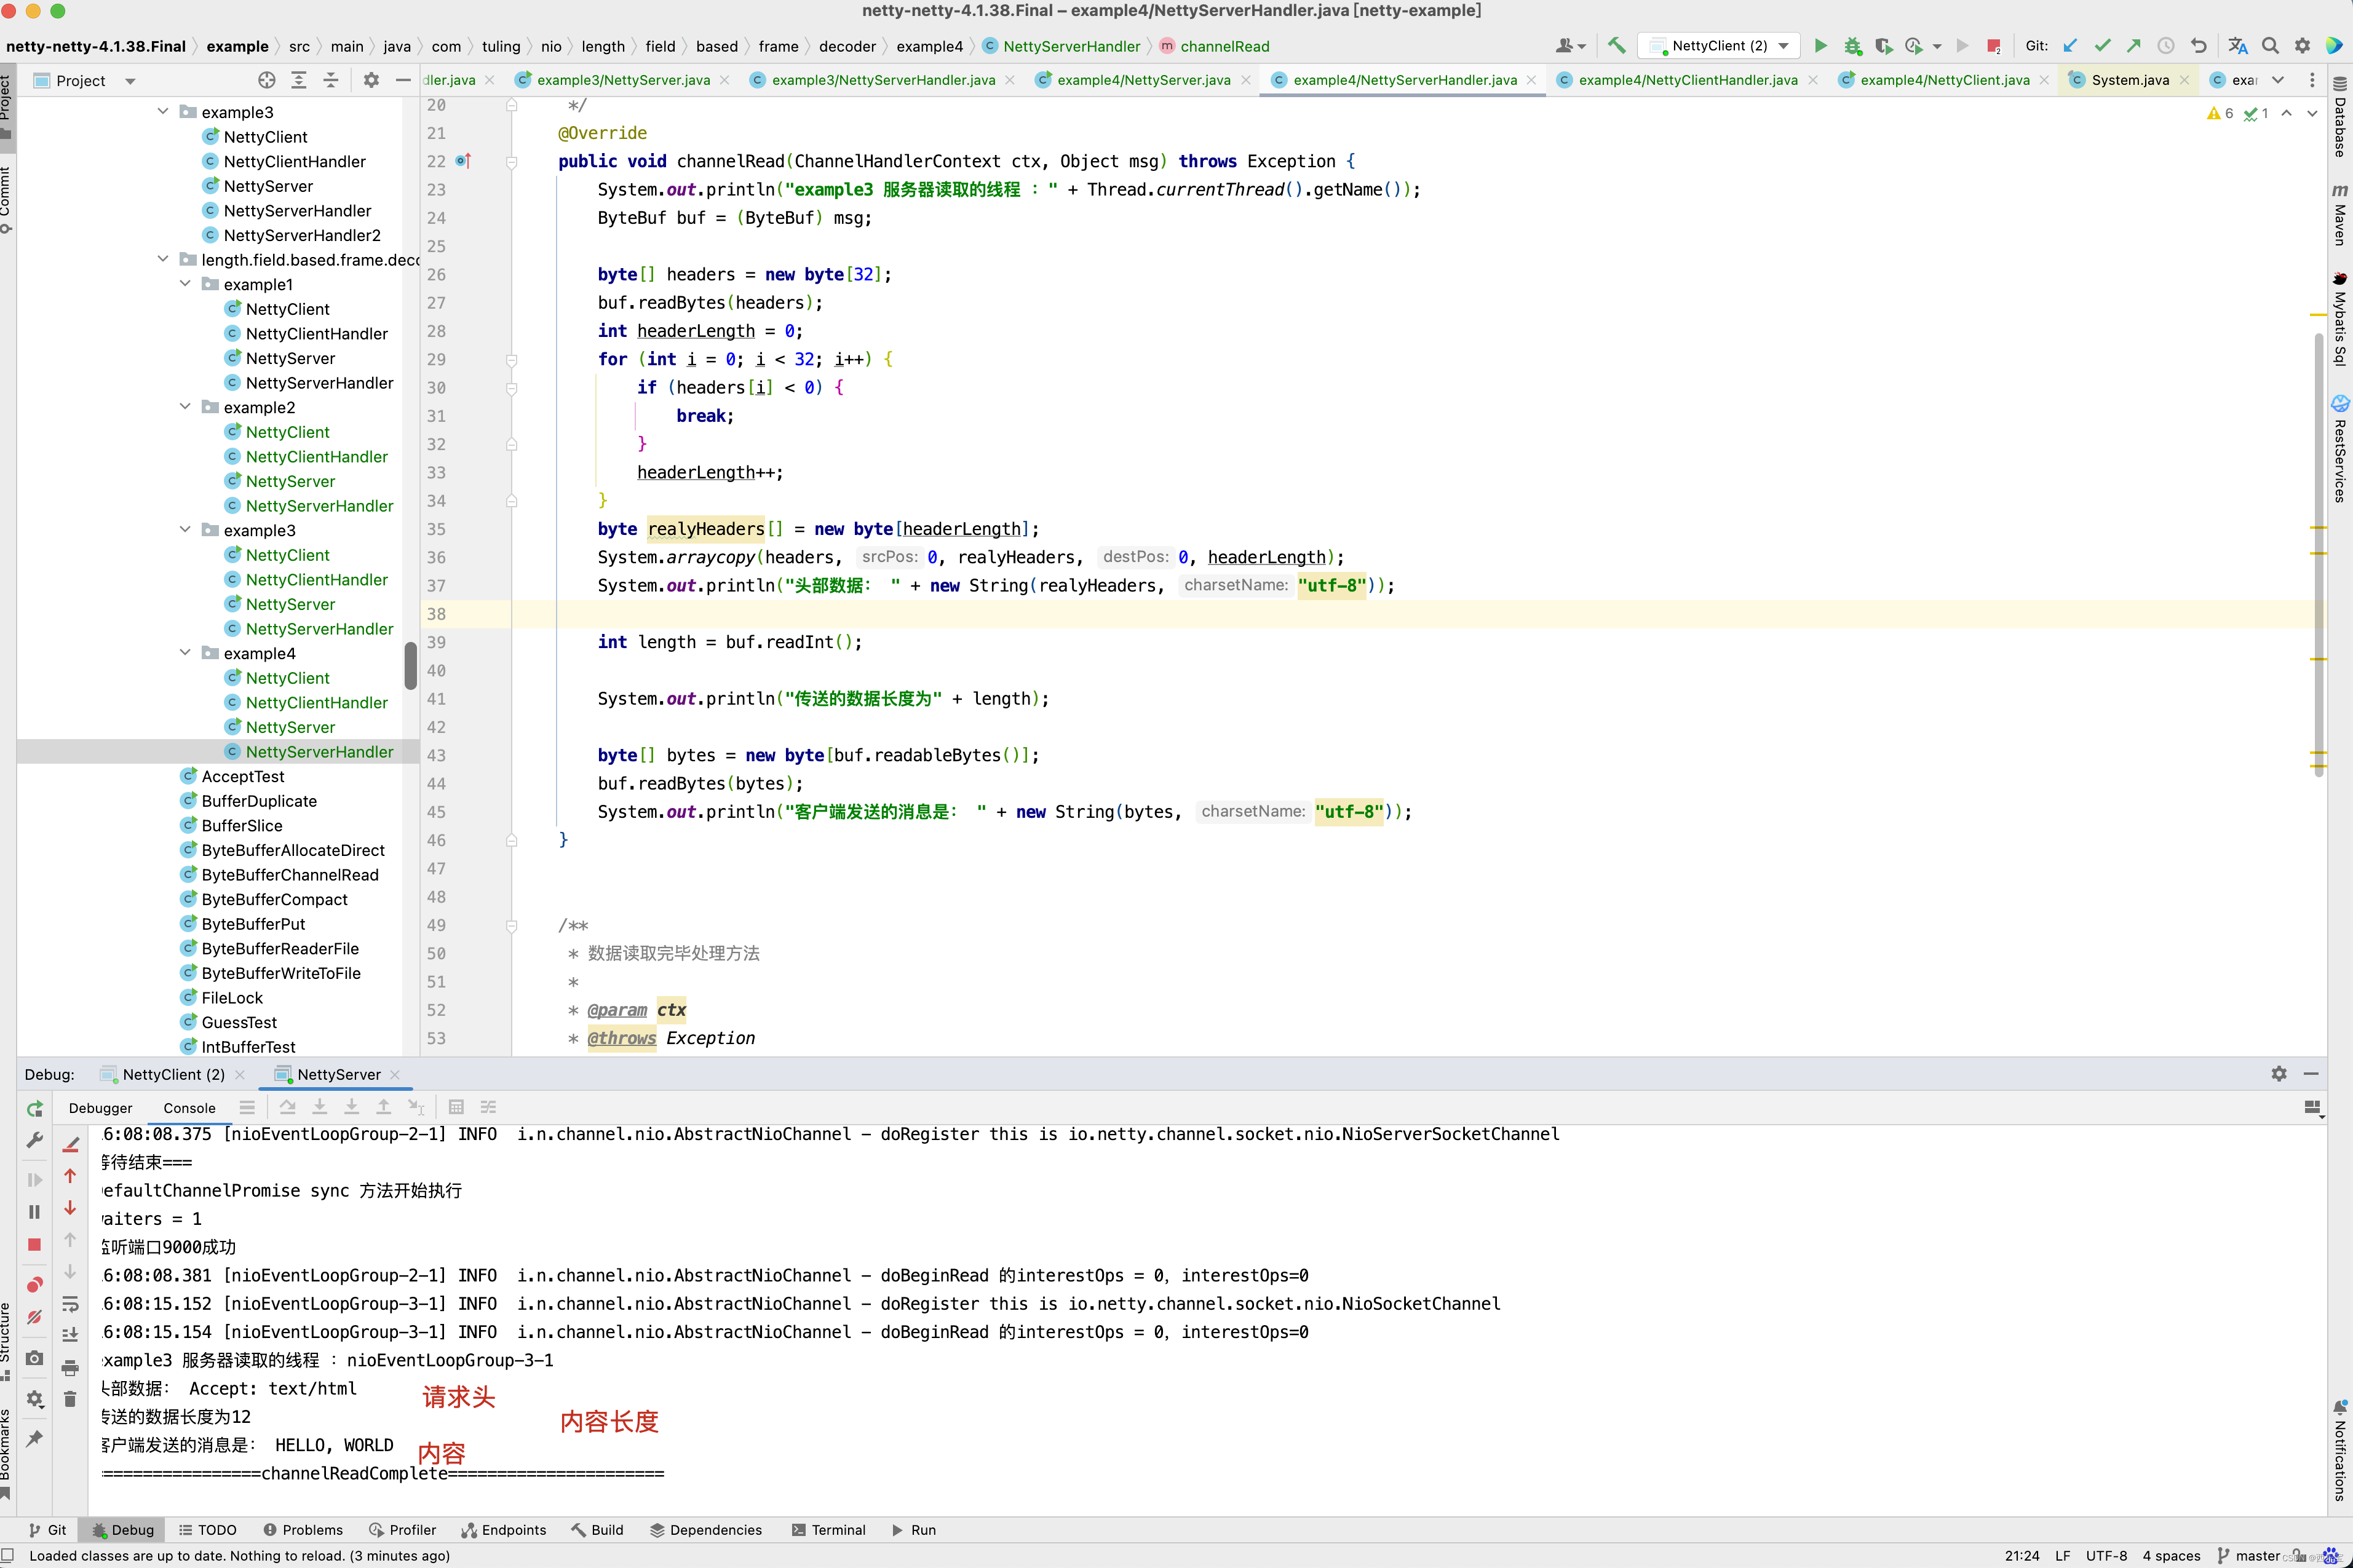Toggle scroll to end in console

pos(70,1335)
